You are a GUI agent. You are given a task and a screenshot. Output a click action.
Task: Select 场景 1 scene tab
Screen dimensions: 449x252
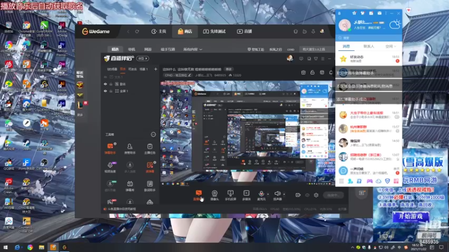[x=144, y=69]
